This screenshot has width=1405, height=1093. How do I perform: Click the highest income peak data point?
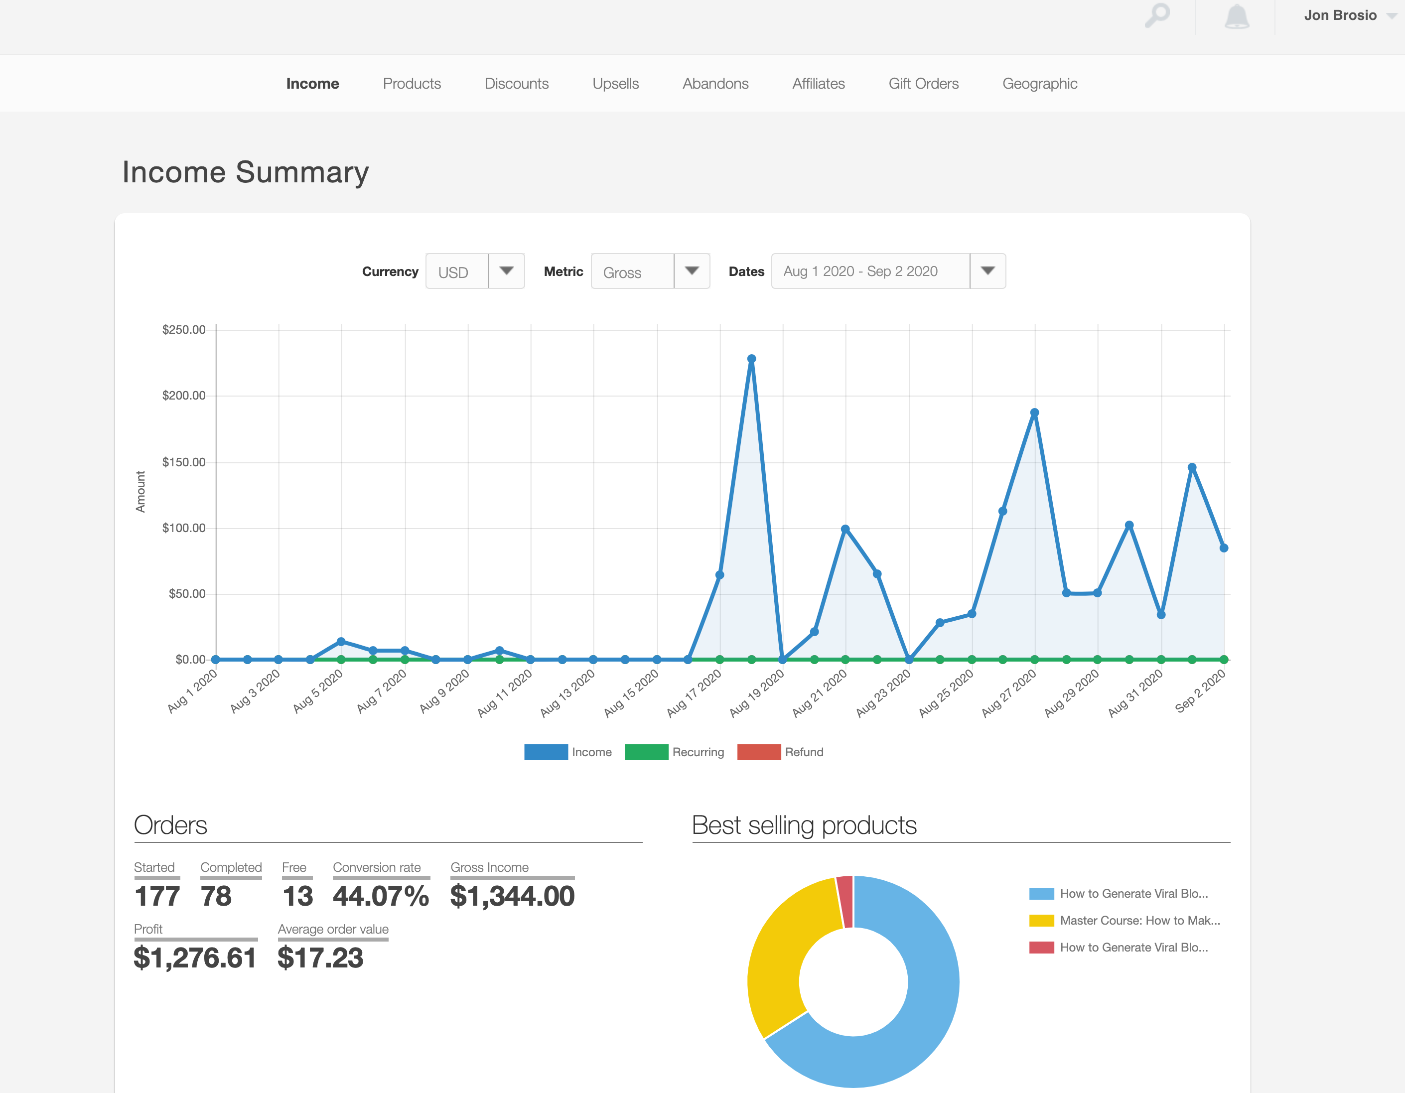tap(751, 359)
